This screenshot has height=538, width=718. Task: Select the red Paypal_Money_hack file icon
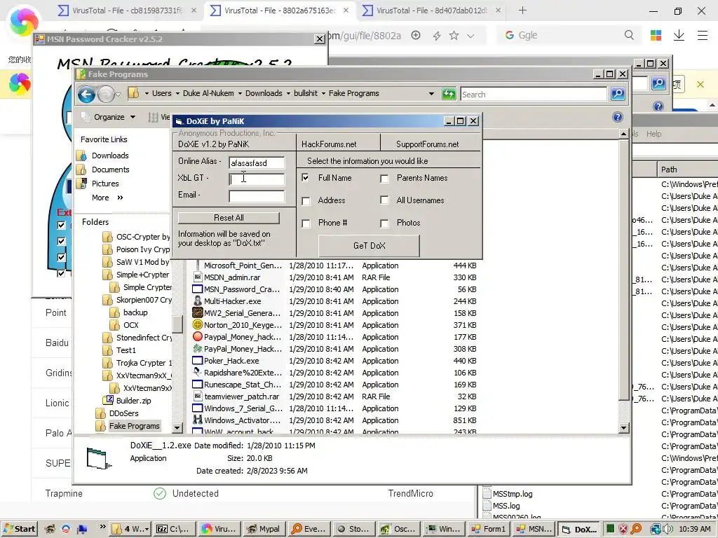point(197,337)
